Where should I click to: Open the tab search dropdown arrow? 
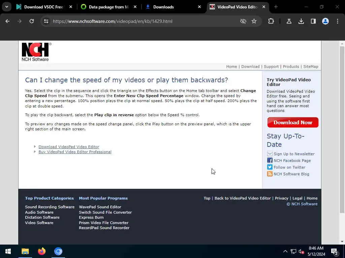[7, 7]
